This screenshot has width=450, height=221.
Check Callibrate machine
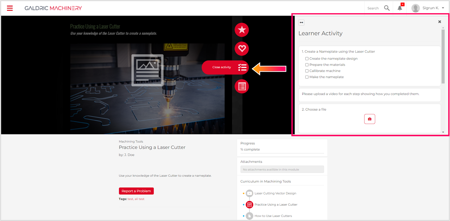pos(307,71)
